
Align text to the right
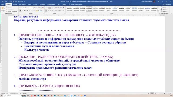point(50,11)
